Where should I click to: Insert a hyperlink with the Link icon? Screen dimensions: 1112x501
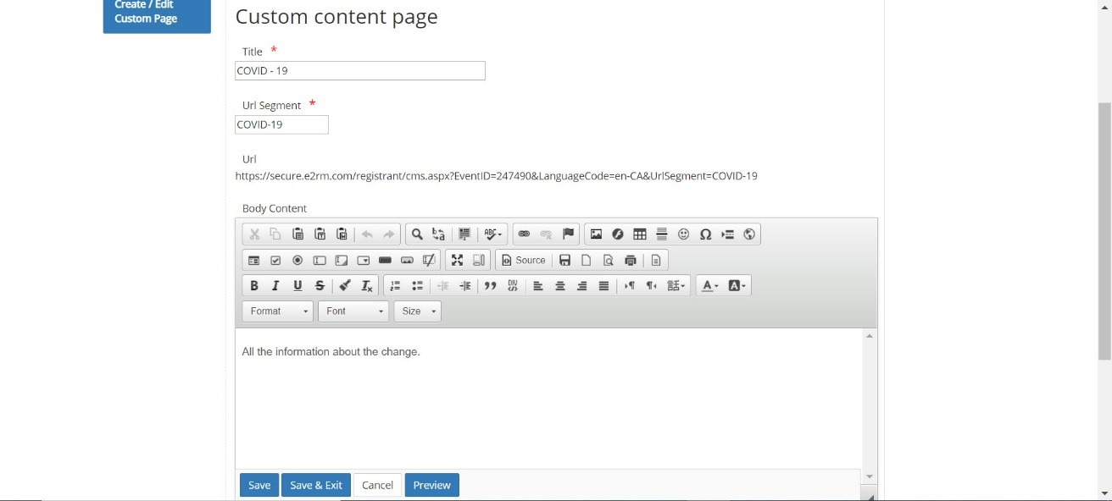(x=524, y=234)
